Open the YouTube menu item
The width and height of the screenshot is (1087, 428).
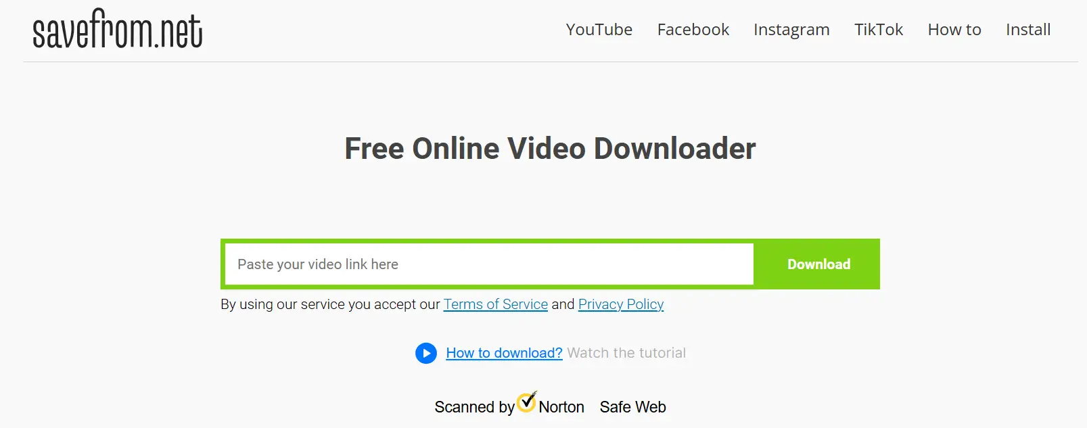[599, 30]
